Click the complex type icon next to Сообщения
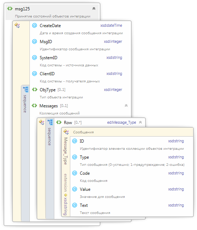The height and width of the screenshot is (230, 197). click(66, 132)
